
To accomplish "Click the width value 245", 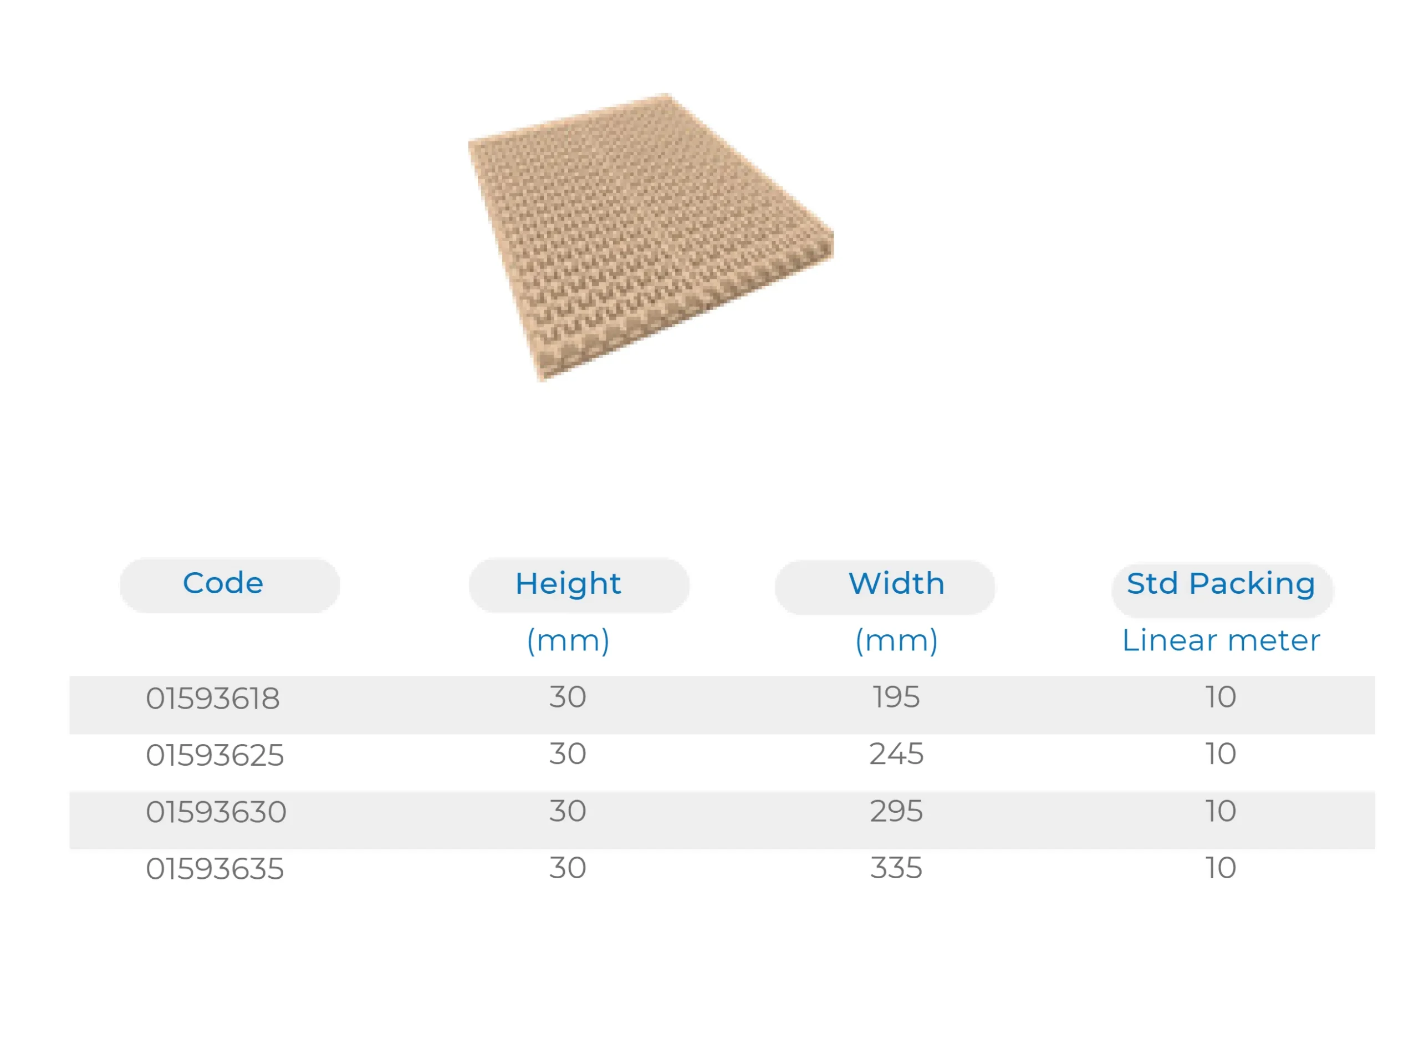I will (896, 754).
